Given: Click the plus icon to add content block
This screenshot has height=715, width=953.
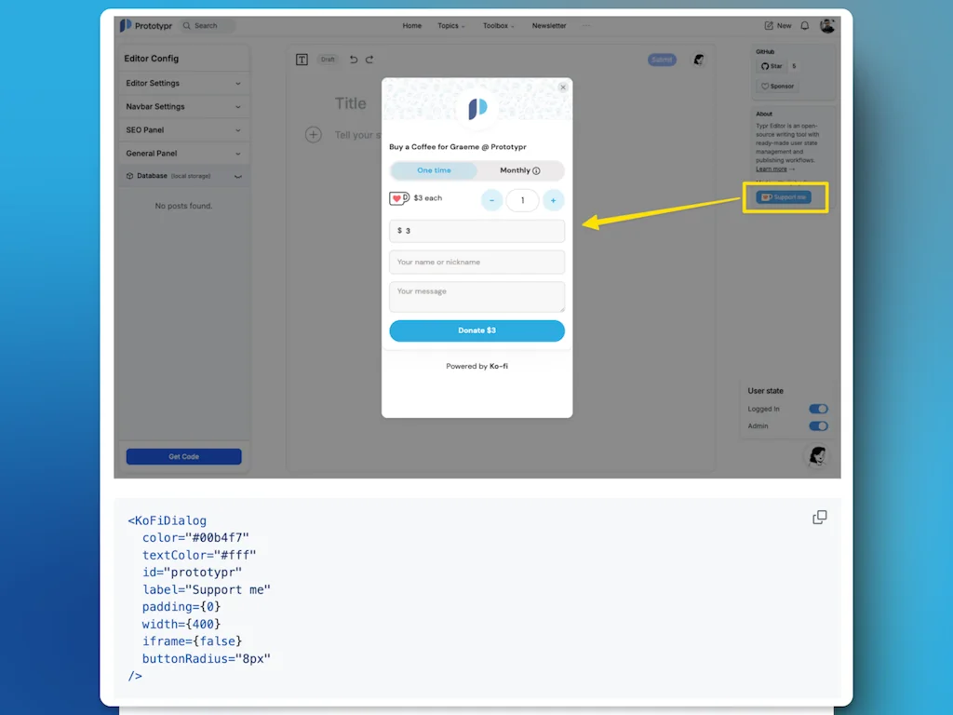Looking at the screenshot, I should click(313, 134).
